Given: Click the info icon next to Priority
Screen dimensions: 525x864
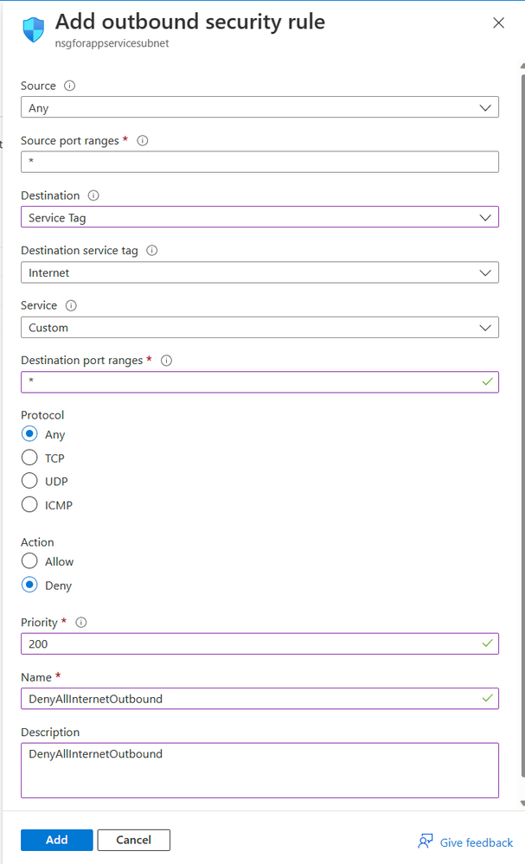Looking at the screenshot, I should (81, 622).
